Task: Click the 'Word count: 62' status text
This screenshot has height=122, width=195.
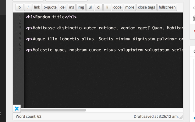Action: [x=29, y=117]
